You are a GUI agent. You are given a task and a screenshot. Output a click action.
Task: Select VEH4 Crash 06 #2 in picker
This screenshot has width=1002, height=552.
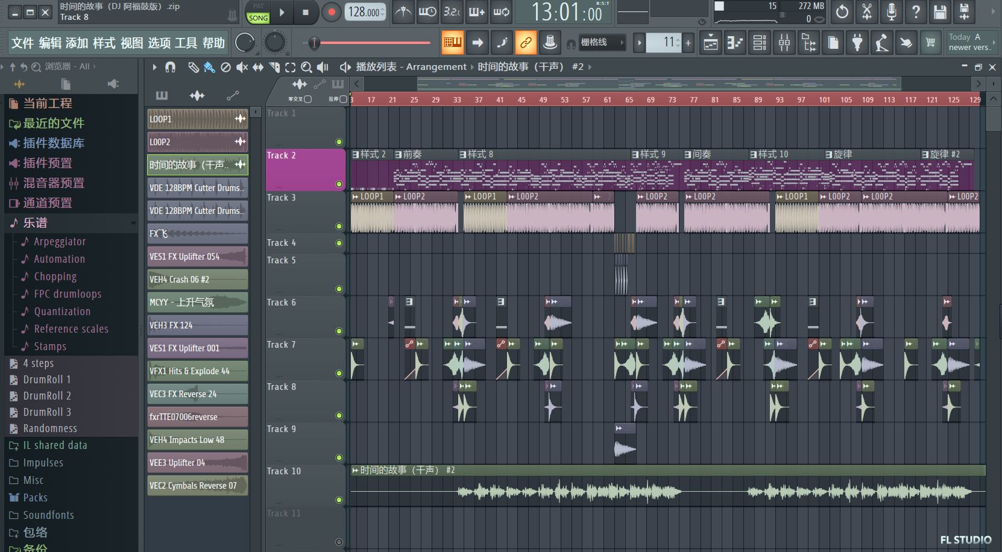click(197, 279)
